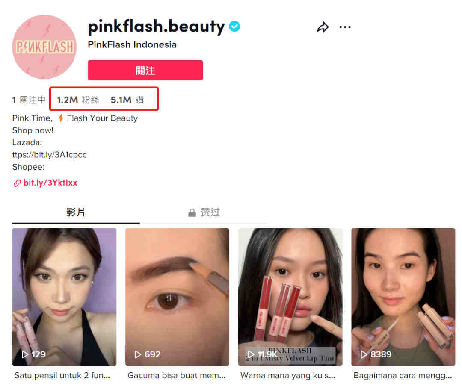
Task: Switch to the 影片 videos tab
Action: 76,212
